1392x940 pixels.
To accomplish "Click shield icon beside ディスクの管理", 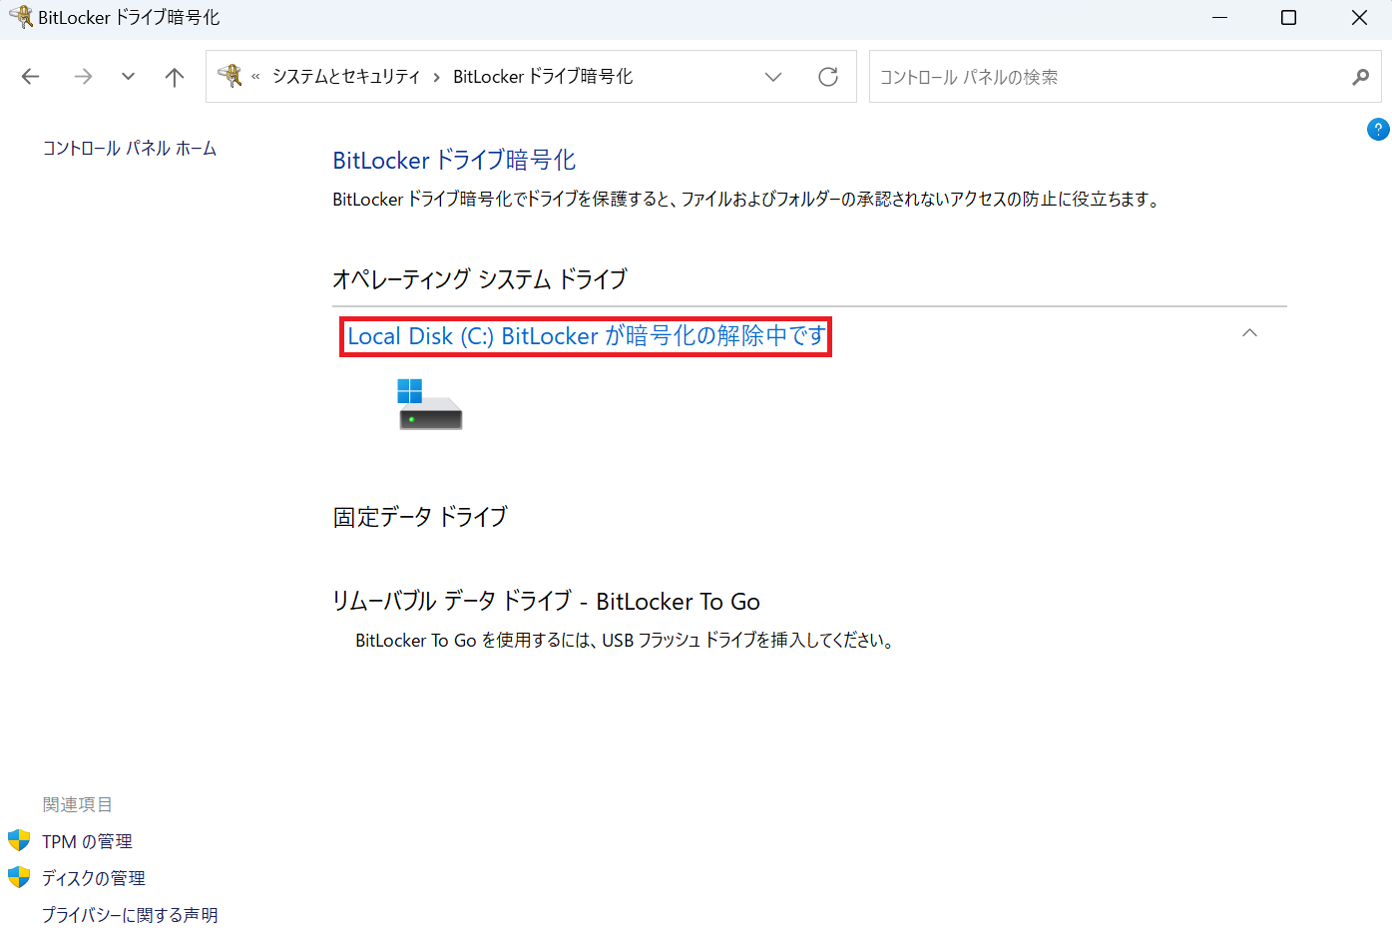I will (x=19, y=877).
